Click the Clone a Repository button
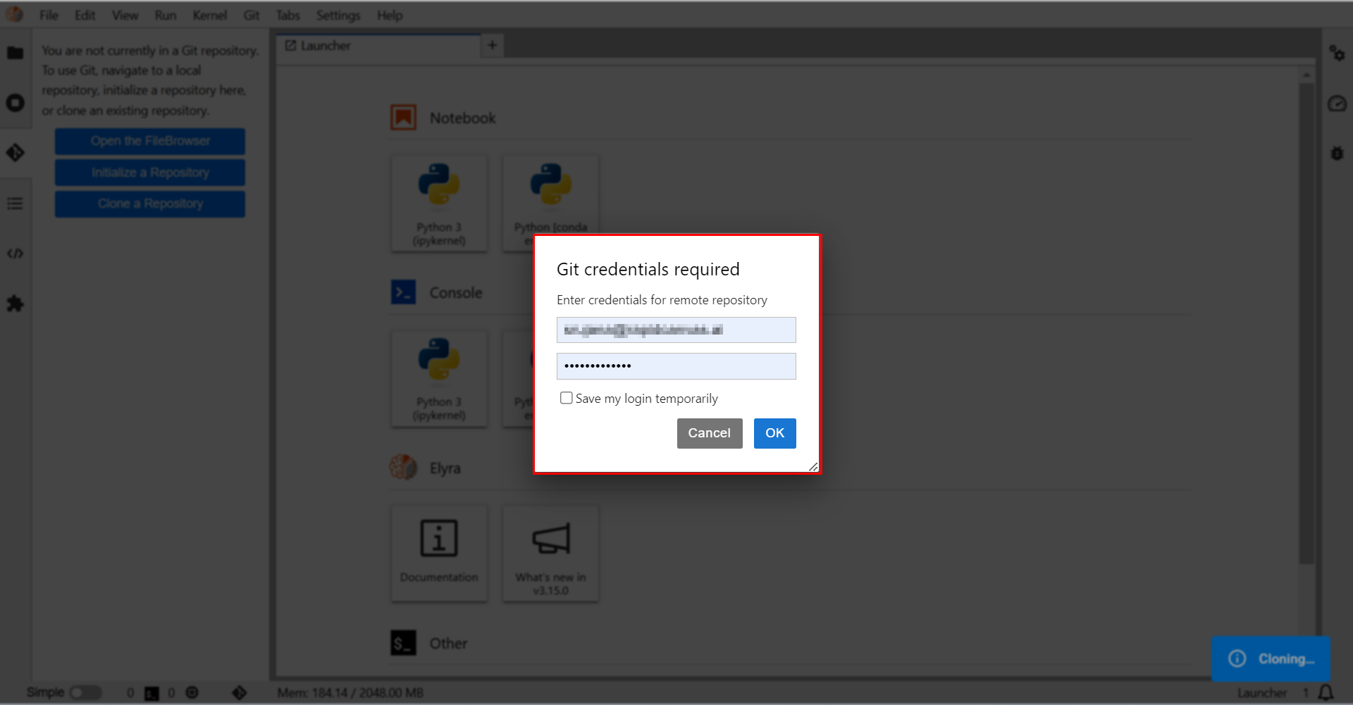 pyautogui.click(x=150, y=204)
